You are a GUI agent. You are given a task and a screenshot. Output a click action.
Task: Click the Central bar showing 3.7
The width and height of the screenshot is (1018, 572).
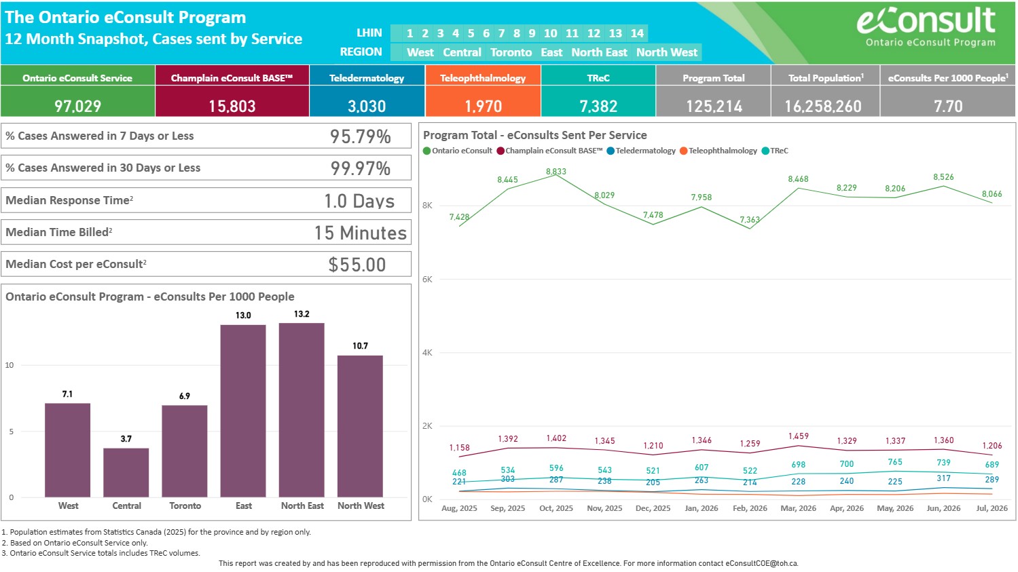click(126, 473)
